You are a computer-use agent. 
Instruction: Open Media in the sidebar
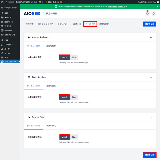[10, 17]
